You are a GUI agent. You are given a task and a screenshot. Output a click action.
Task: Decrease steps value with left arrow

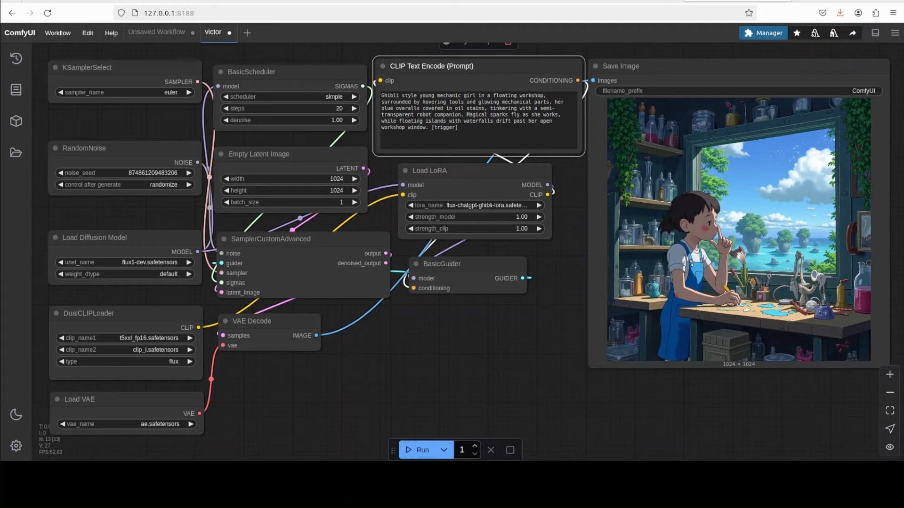tap(226, 108)
